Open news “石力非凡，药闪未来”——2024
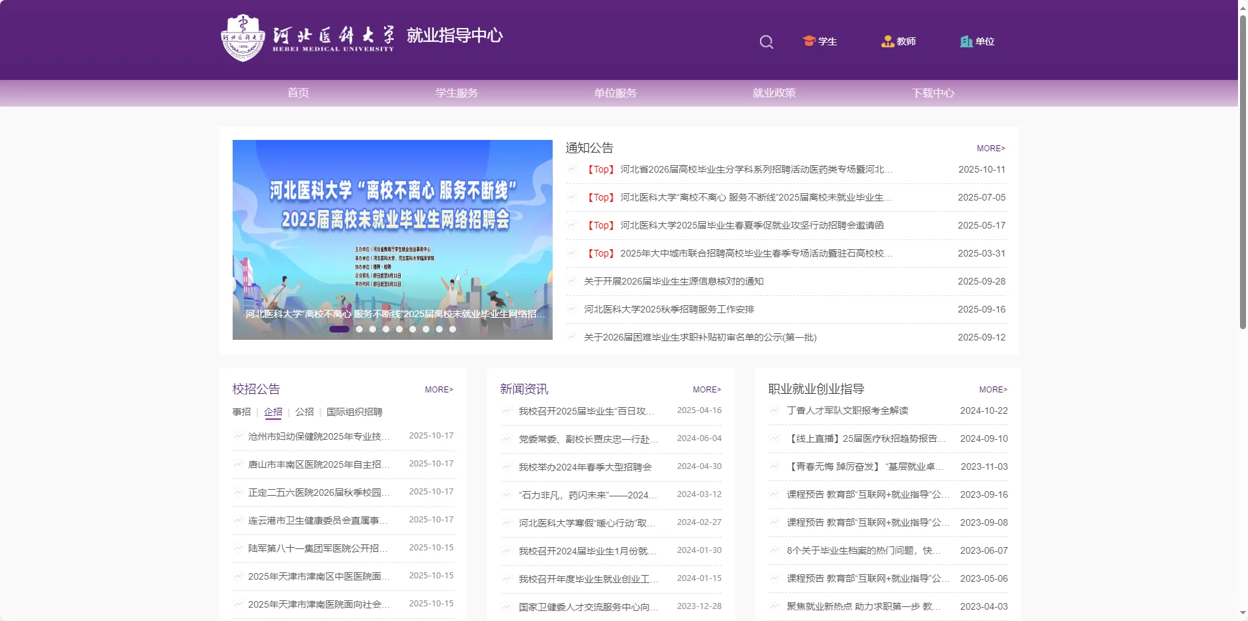The image size is (1248, 621). pyautogui.click(x=588, y=495)
